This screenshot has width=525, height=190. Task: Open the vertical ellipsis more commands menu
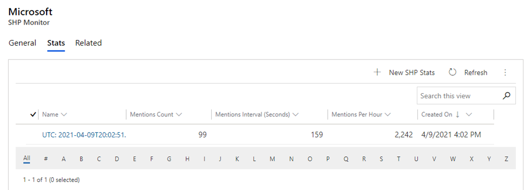[x=505, y=72]
